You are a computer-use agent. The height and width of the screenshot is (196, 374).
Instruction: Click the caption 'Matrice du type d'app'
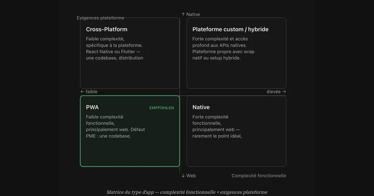187,192
